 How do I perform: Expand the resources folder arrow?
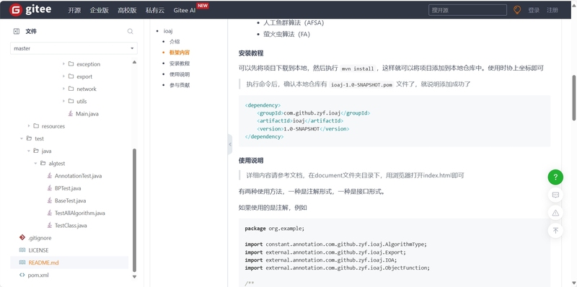point(29,126)
